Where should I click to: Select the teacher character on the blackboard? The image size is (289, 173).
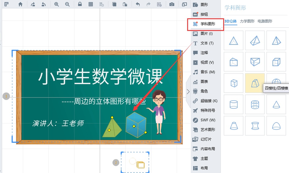(158, 112)
